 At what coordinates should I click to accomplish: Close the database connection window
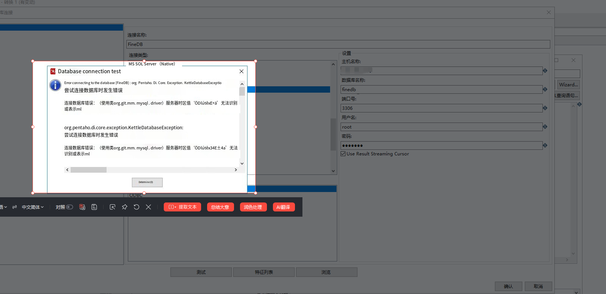pyautogui.click(x=549, y=12)
